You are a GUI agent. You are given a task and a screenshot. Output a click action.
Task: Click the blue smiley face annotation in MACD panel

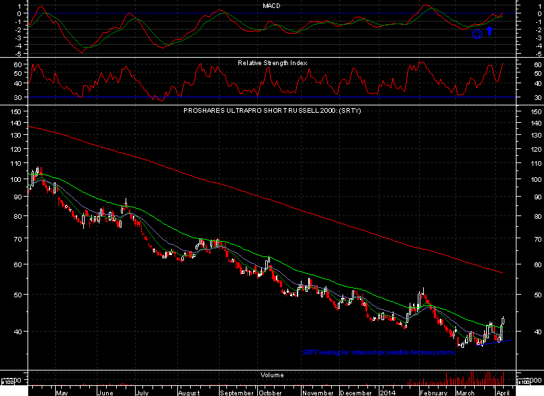click(477, 34)
